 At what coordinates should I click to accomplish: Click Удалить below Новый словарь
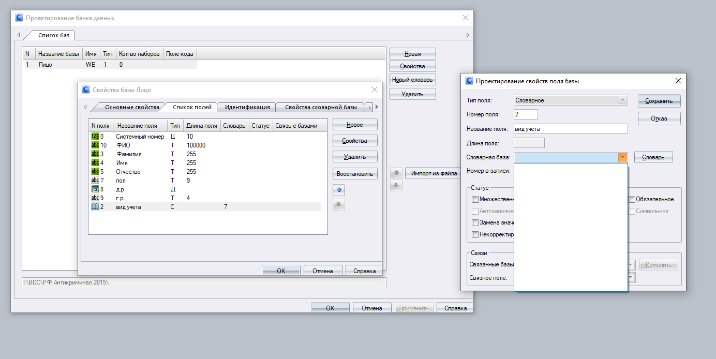(x=413, y=94)
